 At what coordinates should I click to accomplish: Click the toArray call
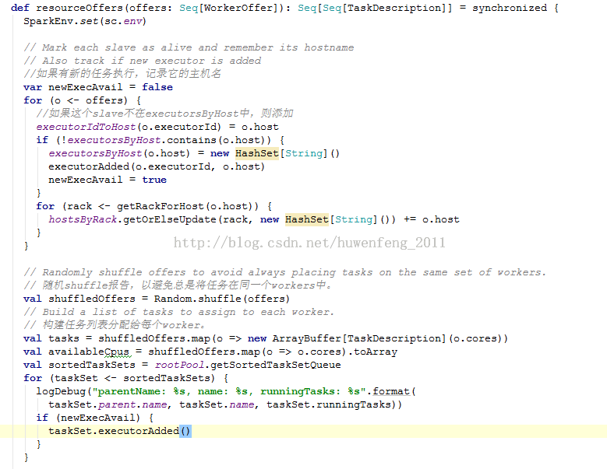point(376,352)
